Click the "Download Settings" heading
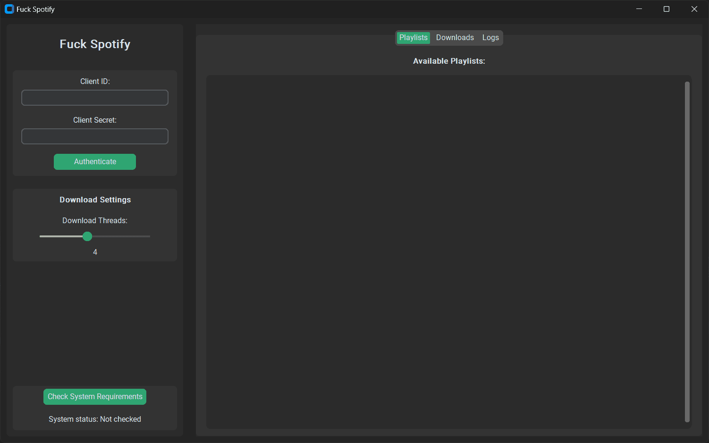This screenshot has height=443, width=709. [95, 200]
